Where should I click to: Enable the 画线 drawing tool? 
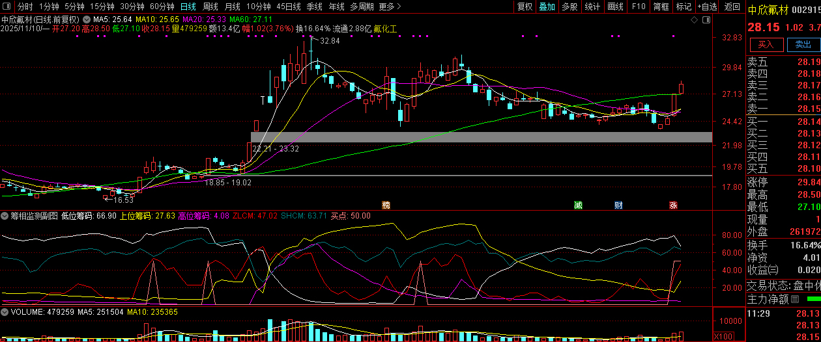pyautogui.click(x=615, y=7)
